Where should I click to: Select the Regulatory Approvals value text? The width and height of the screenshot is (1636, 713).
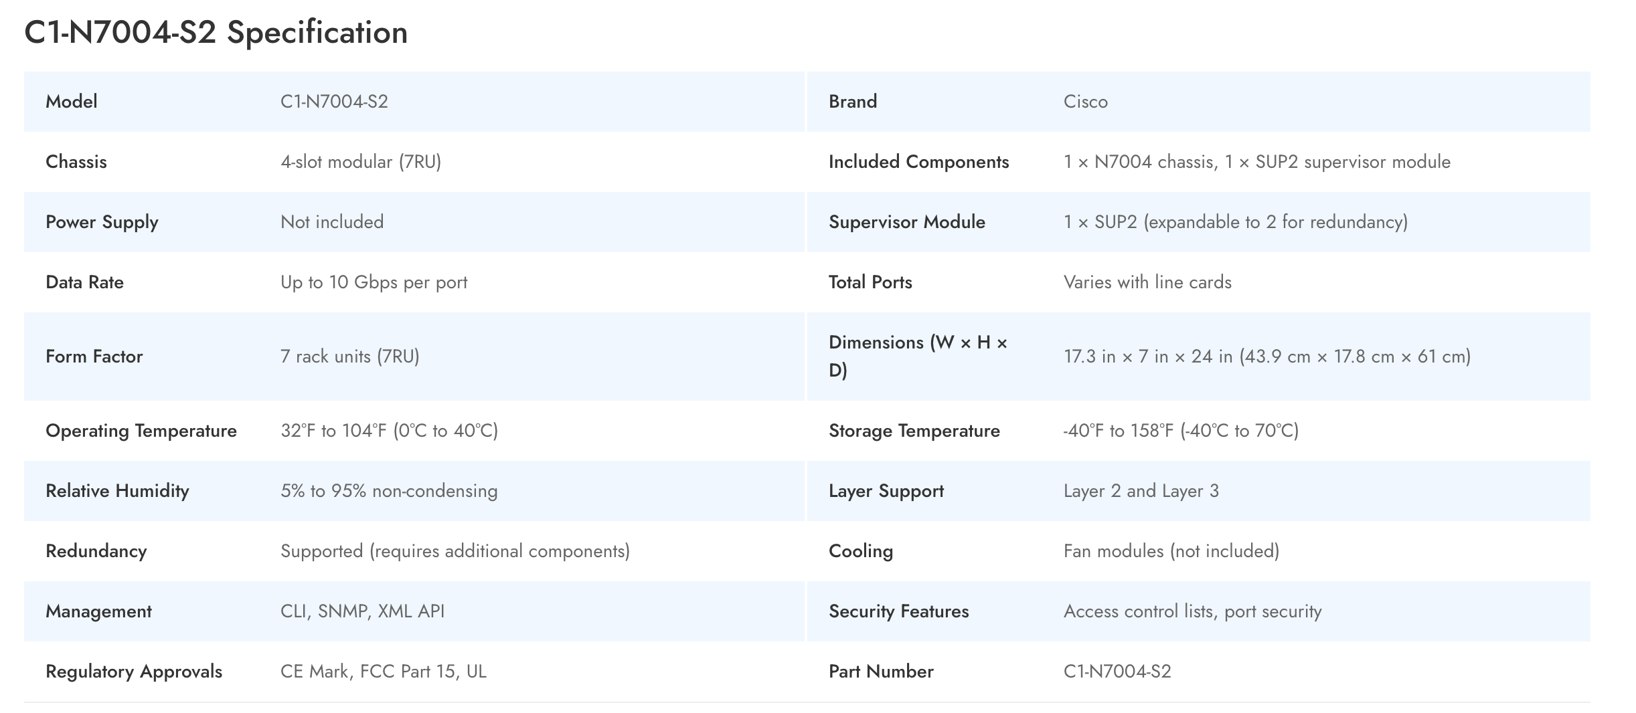383,672
